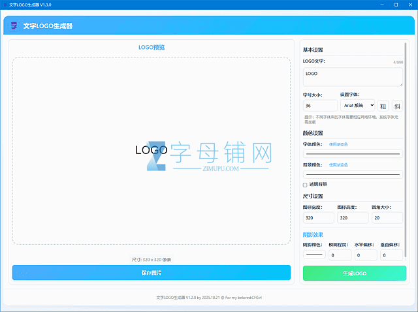Focus the 字号大小 input field
This screenshot has width=418, height=312.
321,105
